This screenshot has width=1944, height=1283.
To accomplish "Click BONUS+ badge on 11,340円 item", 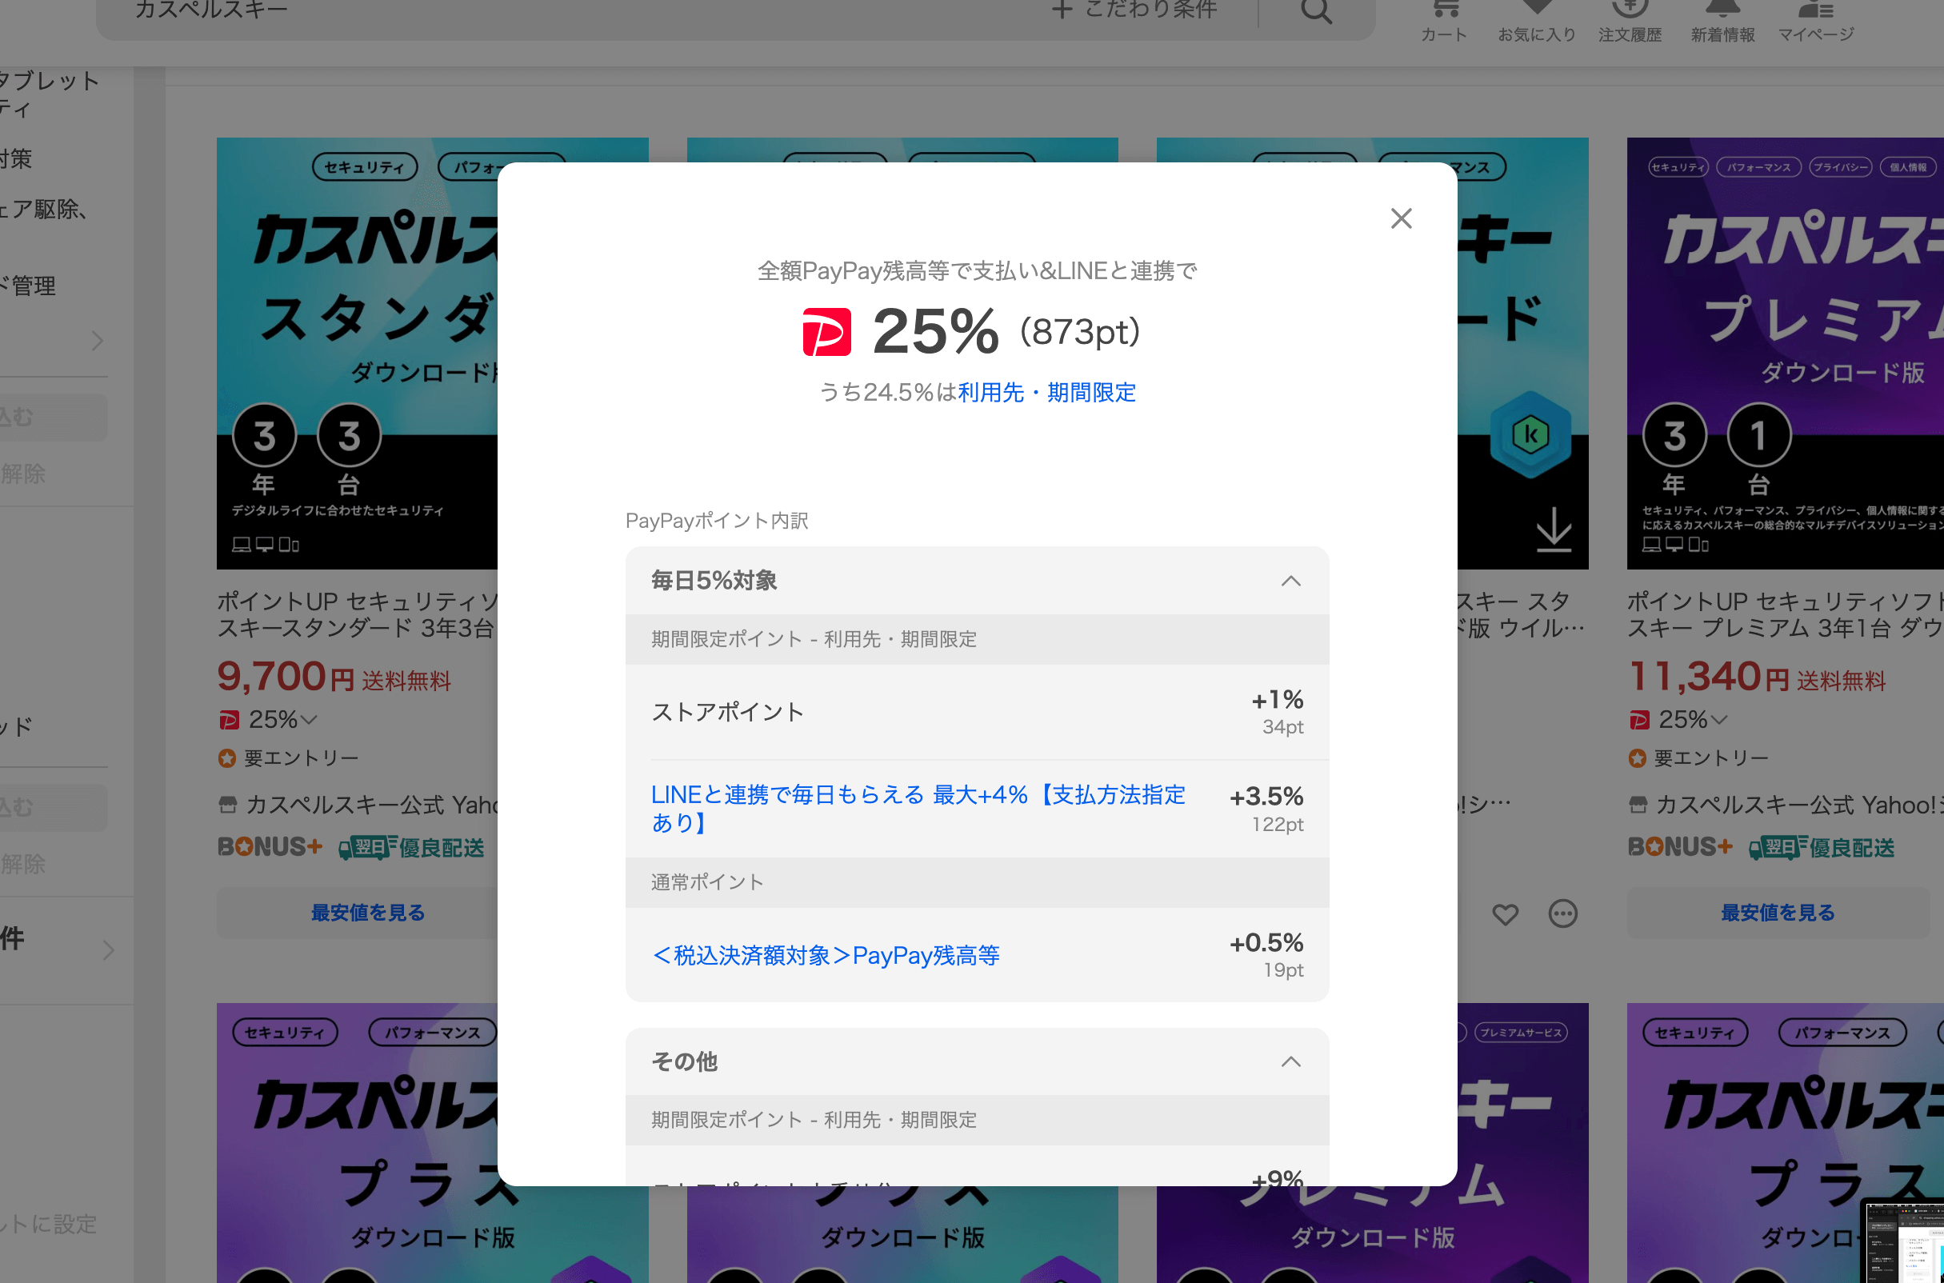I will tap(1680, 847).
